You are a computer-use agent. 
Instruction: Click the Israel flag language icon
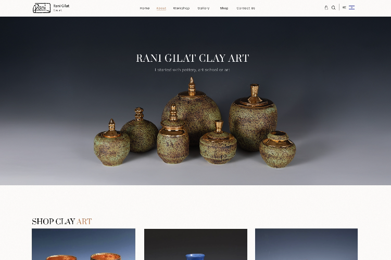351,7
